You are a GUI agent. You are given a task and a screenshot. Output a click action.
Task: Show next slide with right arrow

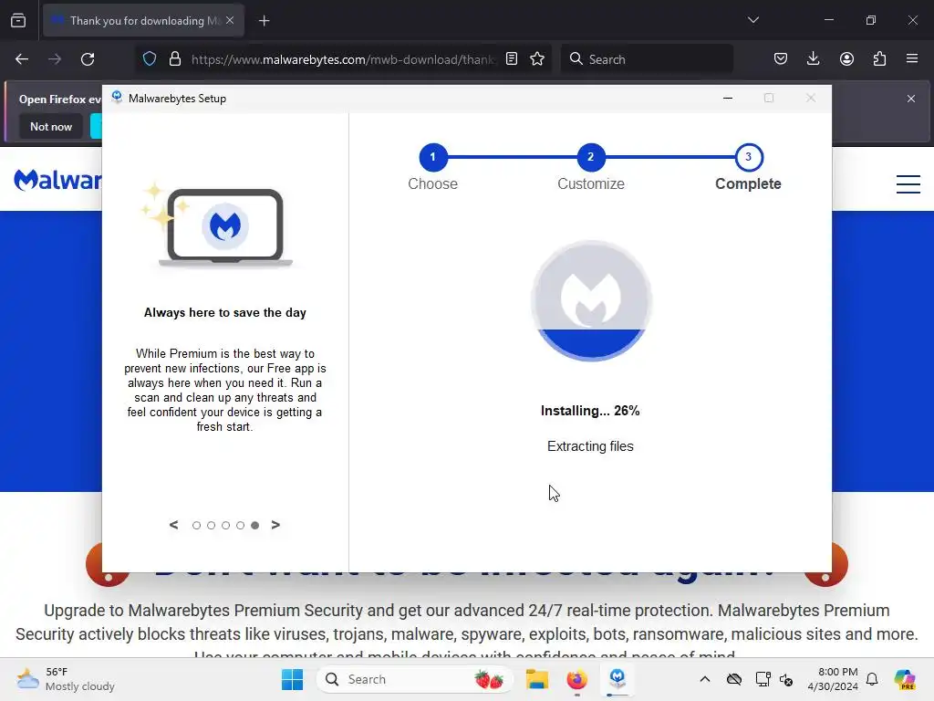coord(275,525)
